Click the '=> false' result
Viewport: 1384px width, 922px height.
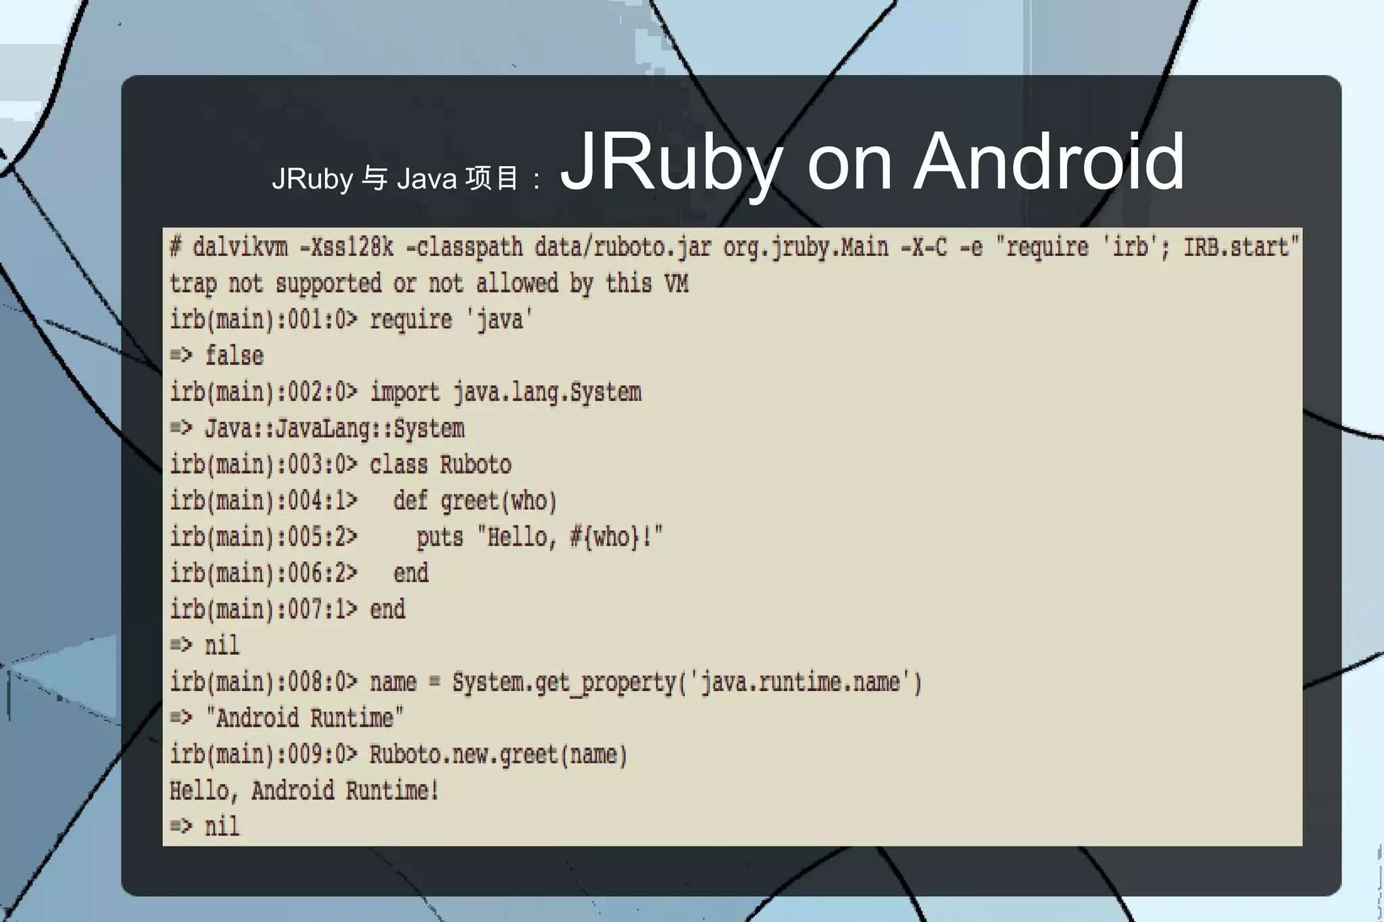[216, 355]
